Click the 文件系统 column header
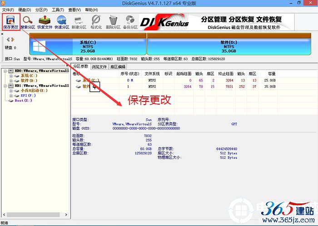318x226 pixels. coord(152,74)
